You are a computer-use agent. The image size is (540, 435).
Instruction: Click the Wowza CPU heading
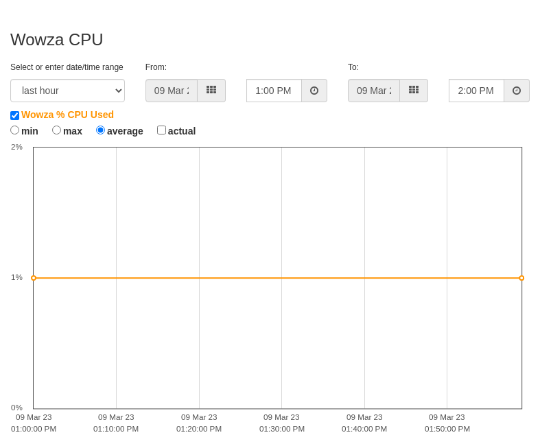tap(57, 40)
